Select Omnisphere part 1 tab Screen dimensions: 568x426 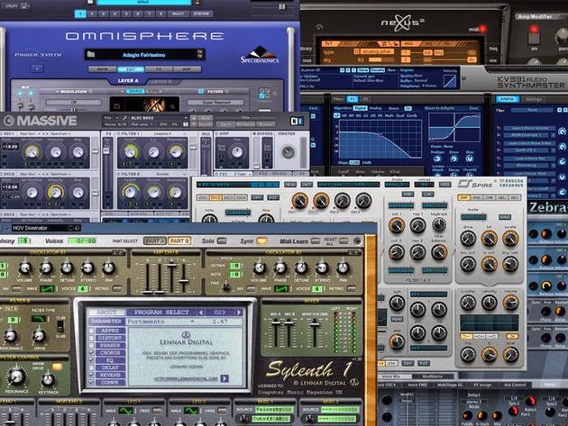80,14
